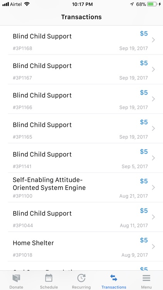The width and height of the screenshot is (163, 290).
Task: Select the Transactions arrows icon
Action: (114, 278)
